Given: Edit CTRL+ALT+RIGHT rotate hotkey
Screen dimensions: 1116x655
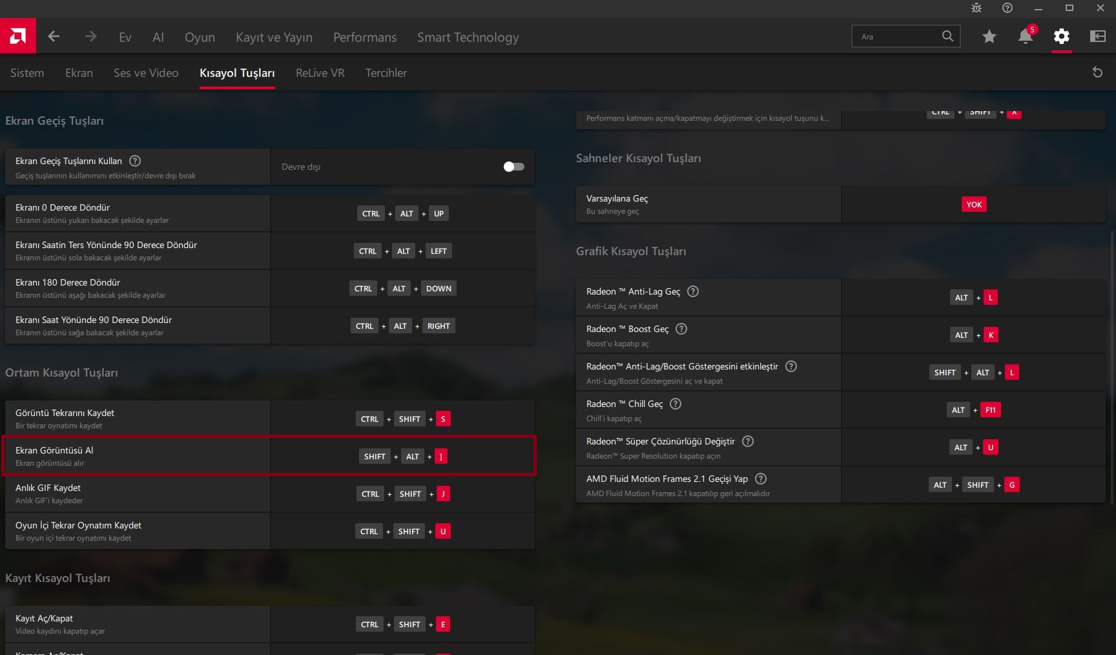Looking at the screenshot, I should [x=402, y=326].
